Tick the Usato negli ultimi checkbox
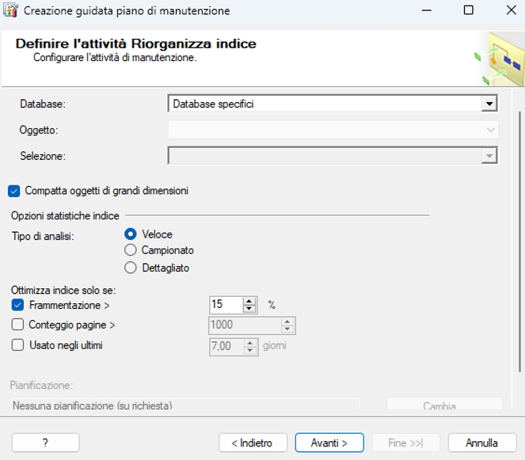 (x=17, y=345)
